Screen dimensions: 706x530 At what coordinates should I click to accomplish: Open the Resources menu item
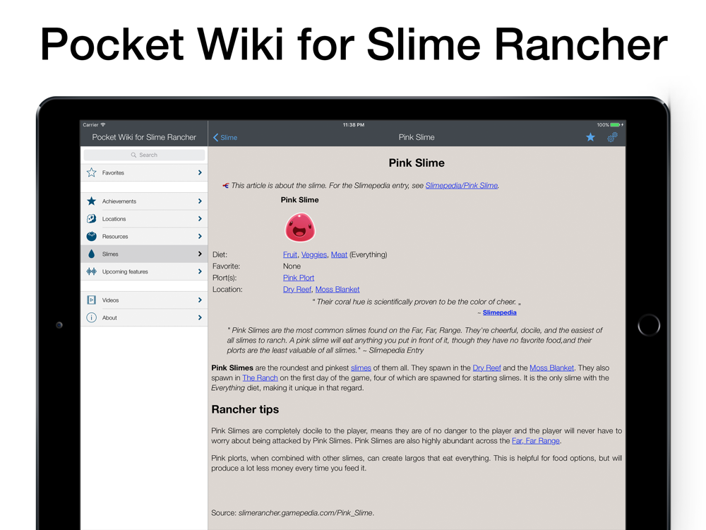pyautogui.click(x=144, y=236)
